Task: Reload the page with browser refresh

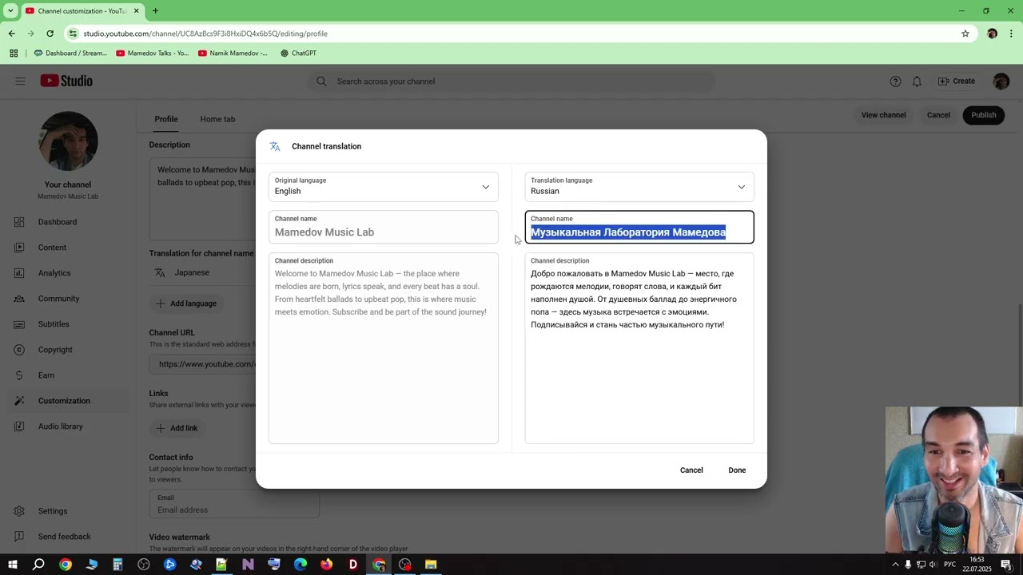Action: click(50, 34)
